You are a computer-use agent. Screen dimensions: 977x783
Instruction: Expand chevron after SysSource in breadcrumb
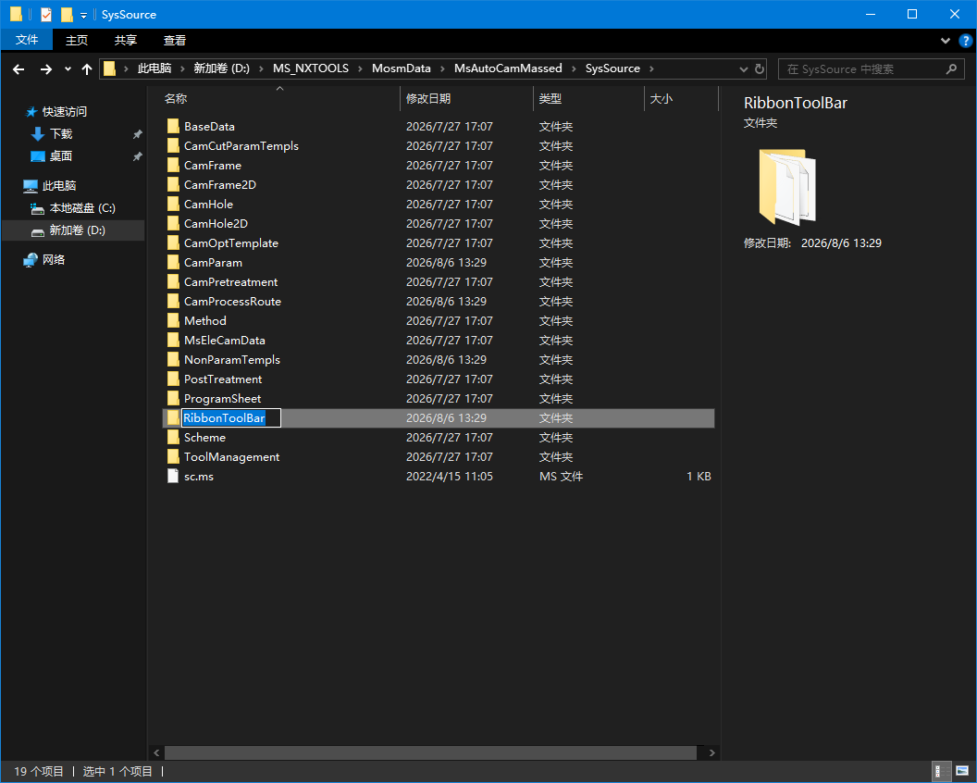pyautogui.click(x=651, y=68)
